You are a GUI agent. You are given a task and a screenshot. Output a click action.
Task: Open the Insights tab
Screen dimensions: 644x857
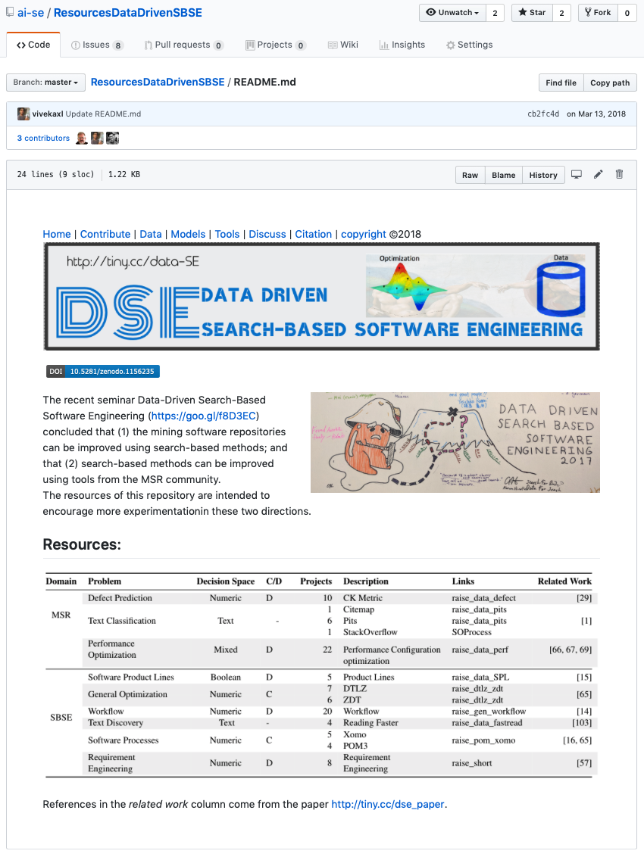point(402,45)
